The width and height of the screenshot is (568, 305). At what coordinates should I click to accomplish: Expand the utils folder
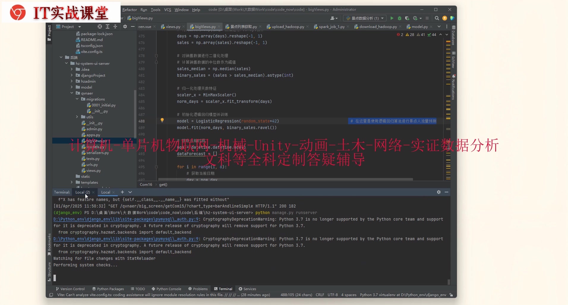point(77,117)
